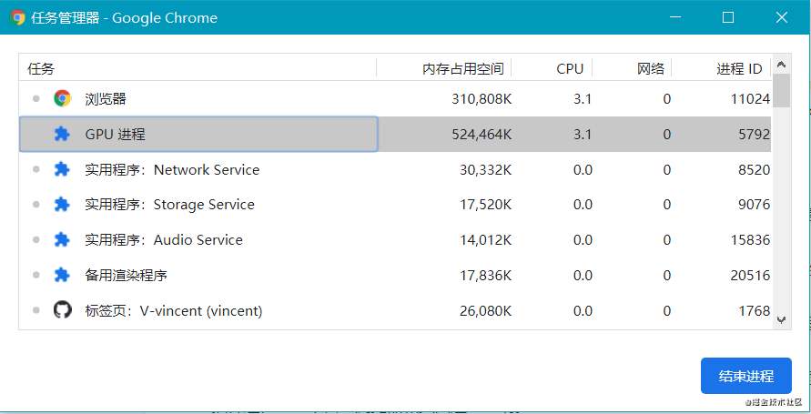The image size is (811, 414).
Task: Click the 结束进程 button
Action: point(745,376)
